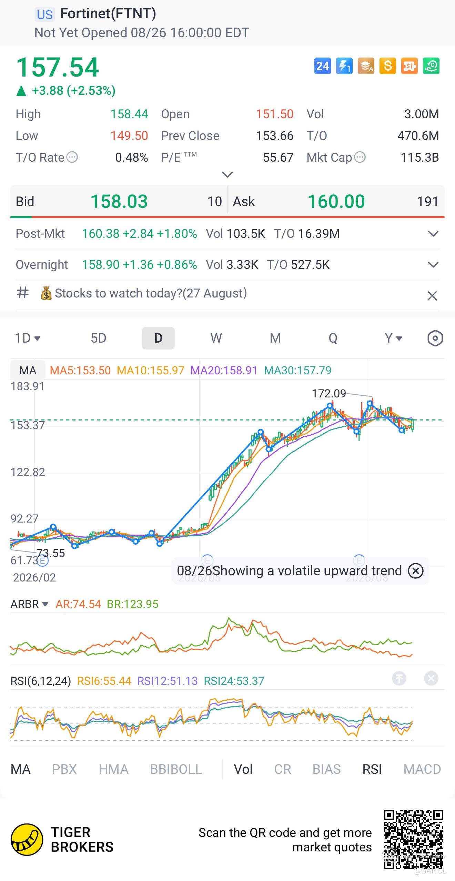This screenshot has height=881, width=455.
Task: Enable the MACD indicator
Action: coord(422,769)
